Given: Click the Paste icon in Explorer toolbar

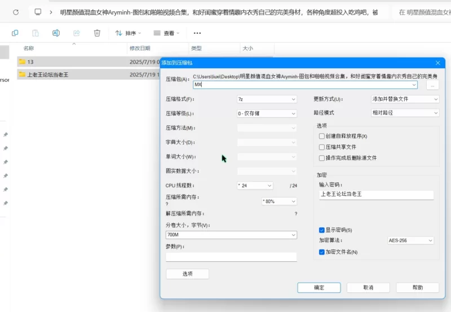Looking at the screenshot, I should click(36, 33).
